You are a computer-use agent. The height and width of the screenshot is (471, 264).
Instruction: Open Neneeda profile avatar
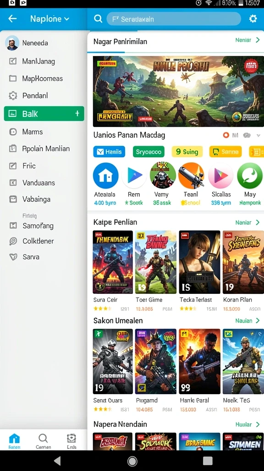pos(12,43)
